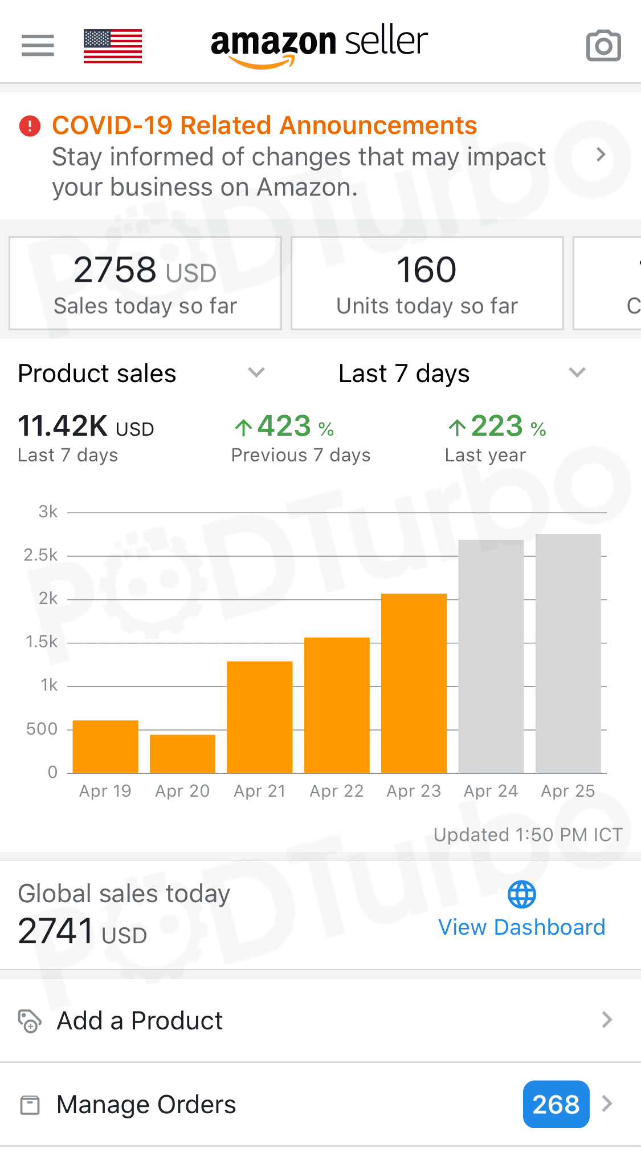Open COVID-19 Related Announcements heading
The width and height of the screenshot is (641, 1152).
tap(264, 125)
